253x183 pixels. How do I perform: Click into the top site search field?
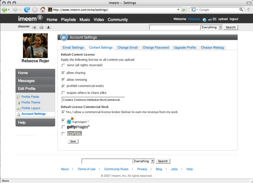click(x=175, y=27)
